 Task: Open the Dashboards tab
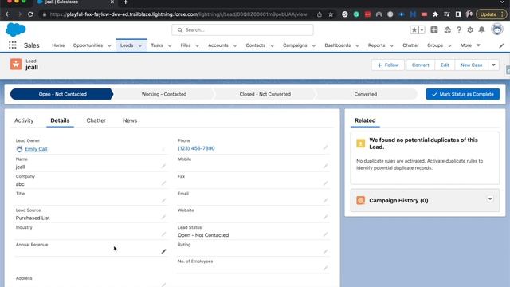pyautogui.click(x=337, y=45)
